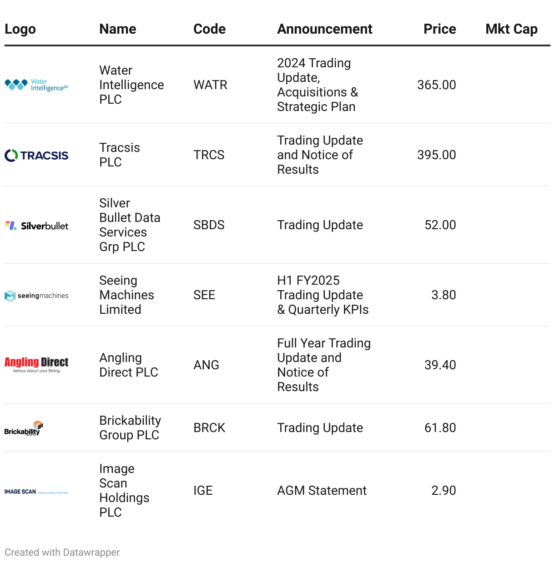Viewport: 555px width, 563px height.
Task: Open H1 FY2025 Trading Update announcement
Action: (323, 295)
